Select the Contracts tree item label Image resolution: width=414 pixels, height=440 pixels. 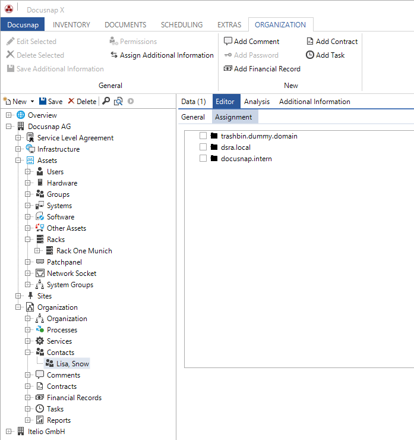click(62, 386)
